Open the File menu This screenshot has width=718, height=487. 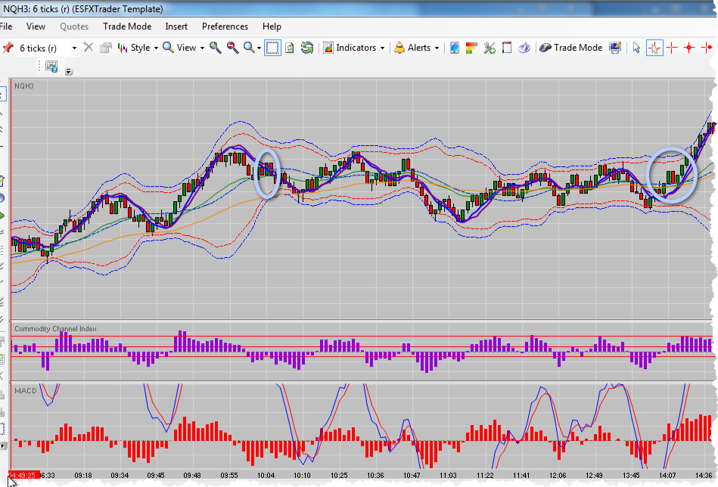point(6,26)
